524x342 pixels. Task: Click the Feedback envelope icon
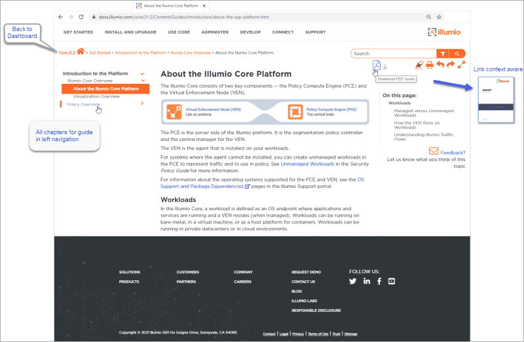(434, 151)
